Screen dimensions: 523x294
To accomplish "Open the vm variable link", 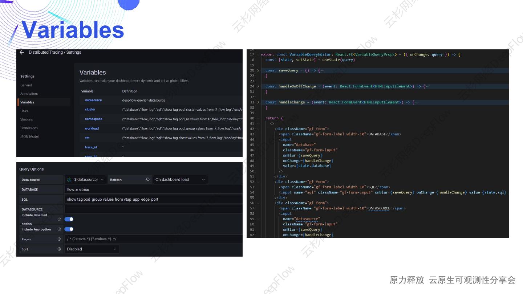I will (x=87, y=138).
